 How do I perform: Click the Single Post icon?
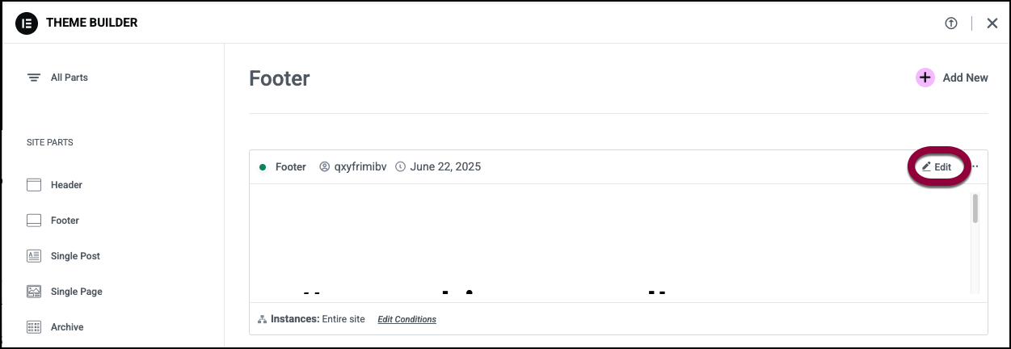tap(34, 256)
